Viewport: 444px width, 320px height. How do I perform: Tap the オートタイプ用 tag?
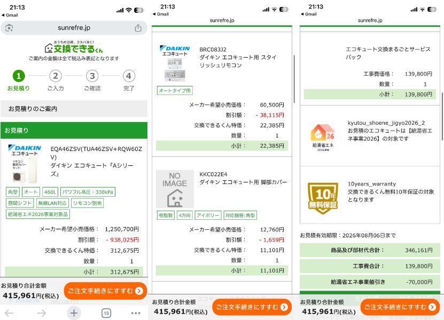(x=175, y=91)
